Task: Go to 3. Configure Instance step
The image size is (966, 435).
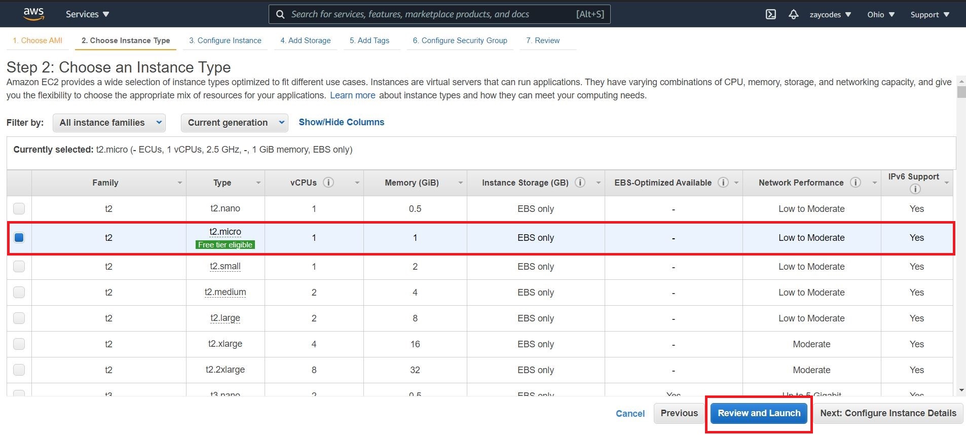Action: pyautogui.click(x=225, y=41)
